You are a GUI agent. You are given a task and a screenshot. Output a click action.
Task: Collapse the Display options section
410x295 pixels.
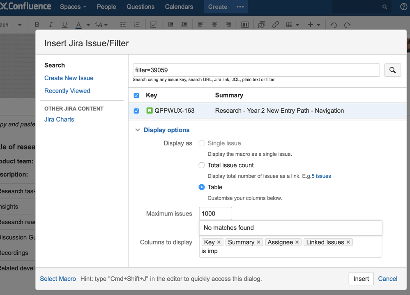[162, 130]
